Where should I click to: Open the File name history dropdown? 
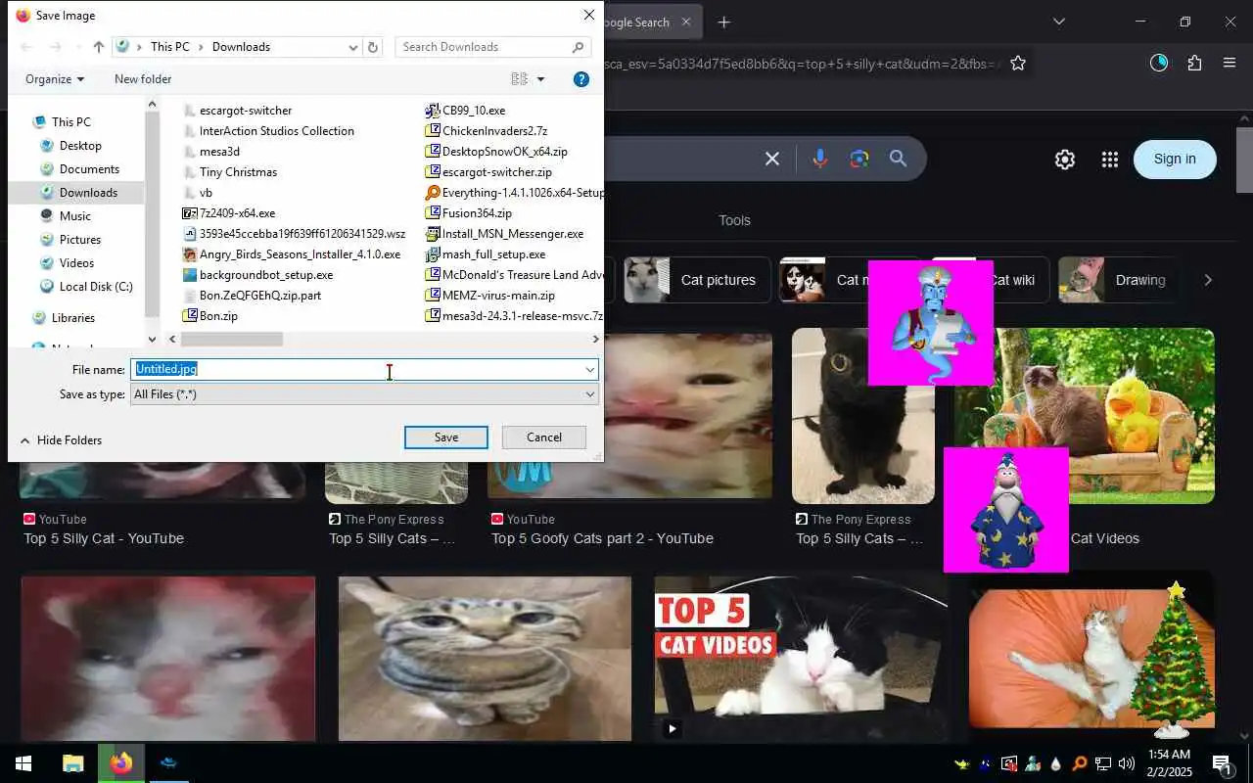pos(590,370)
